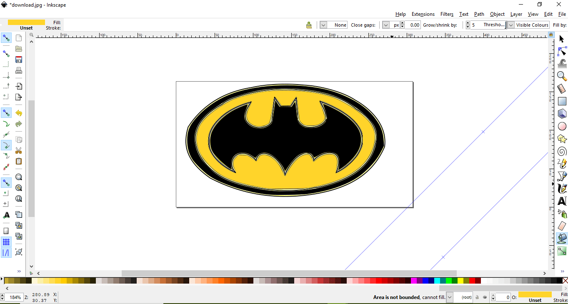Screen dimensions: 568x304
Task: Pick magenta swatch in colour palette
Action: tap(414, 281)
